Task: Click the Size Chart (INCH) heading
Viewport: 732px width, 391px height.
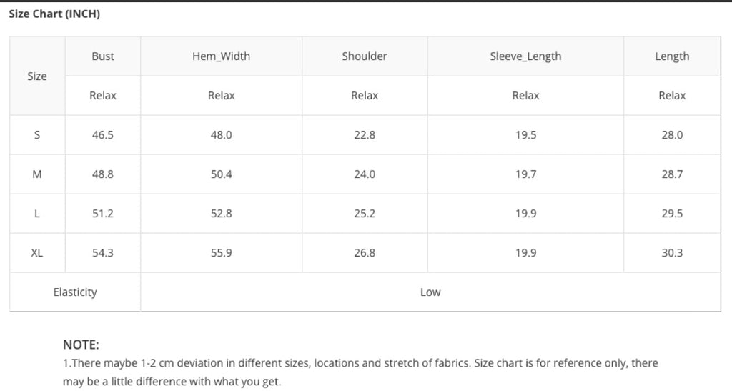Action: [54, 14]
